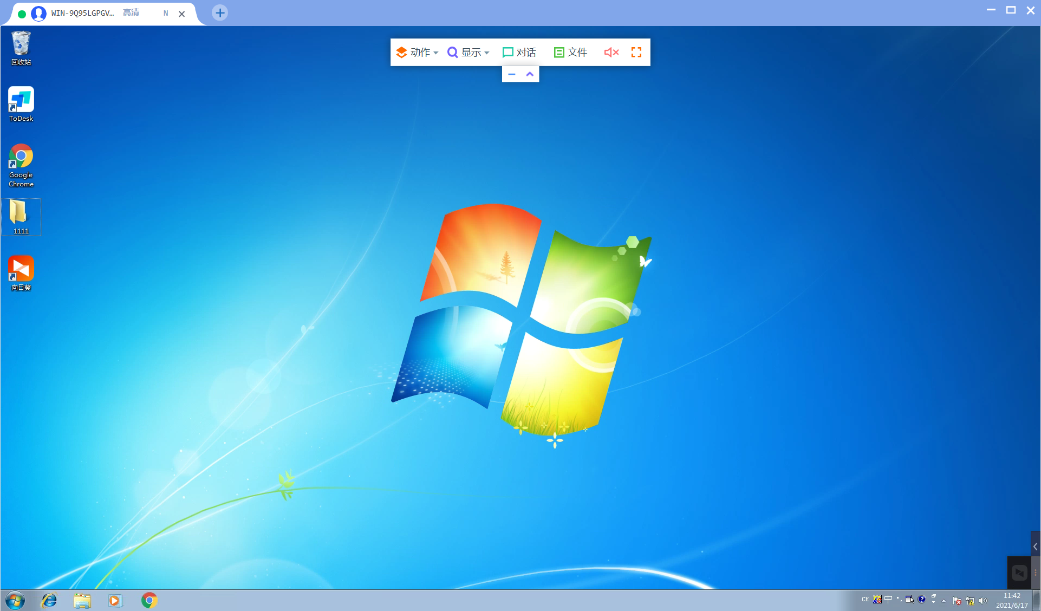
Task: Open the 动作 actions dropdown
Action: (417, 52)
